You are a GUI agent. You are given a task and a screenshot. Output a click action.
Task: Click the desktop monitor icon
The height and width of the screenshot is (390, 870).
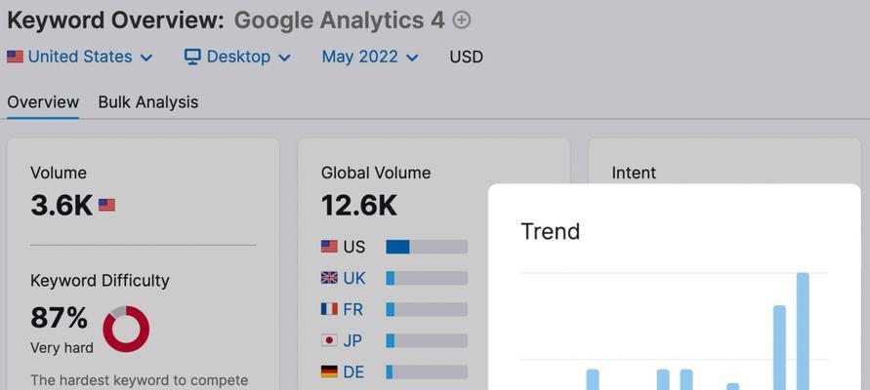tap(192, 57)
